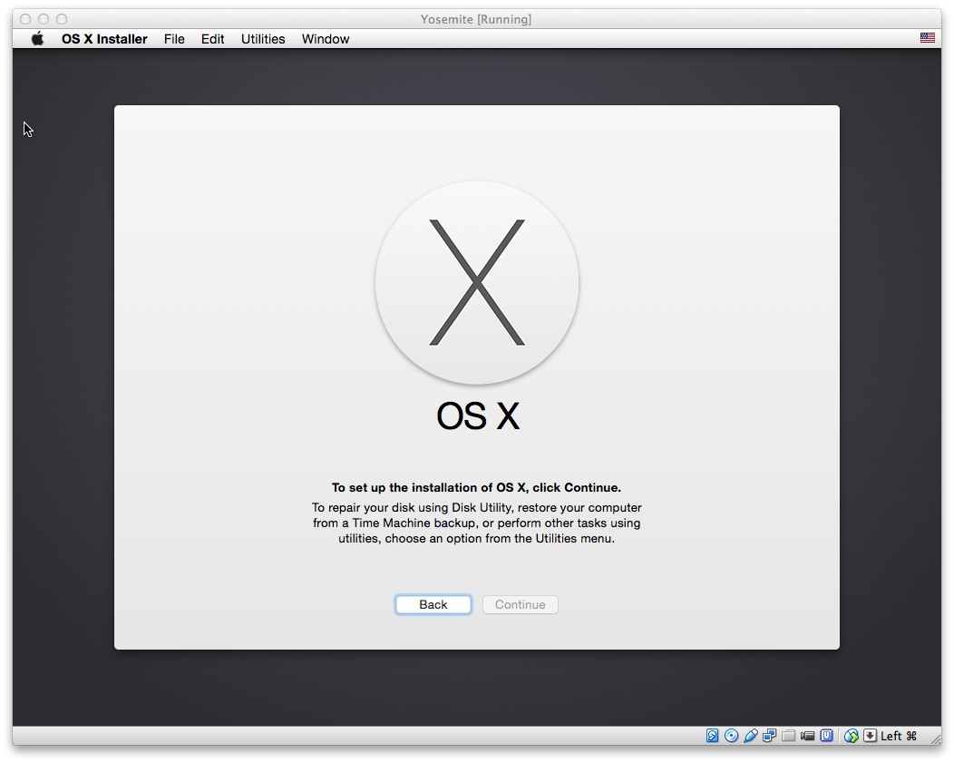Click the hard disk activity icon

tap(713, 736)
